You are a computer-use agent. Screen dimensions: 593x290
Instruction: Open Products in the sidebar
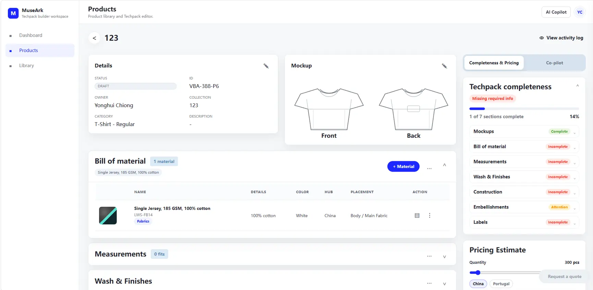40,50
